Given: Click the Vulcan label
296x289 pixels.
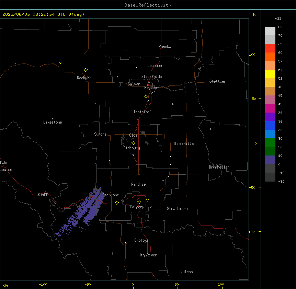Looking at the screenshot, I should click(x=186, y=272).
